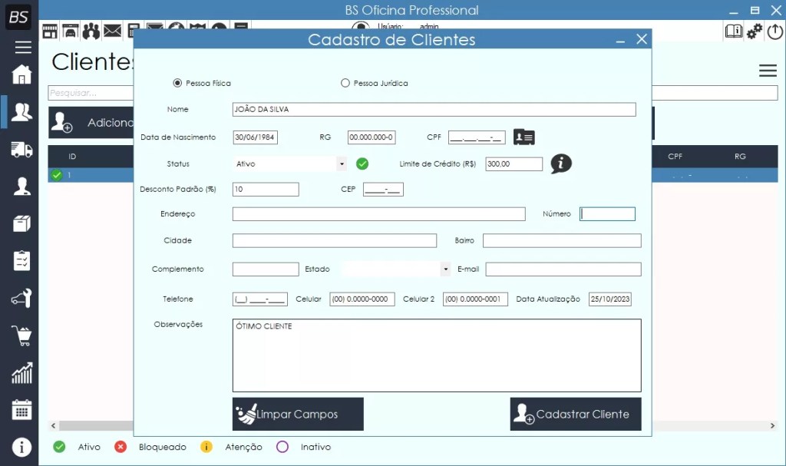786x466 pixels.
Task: Click the ID card icon beside CPF
Action: pyautogui.click(x=524, y=137)
